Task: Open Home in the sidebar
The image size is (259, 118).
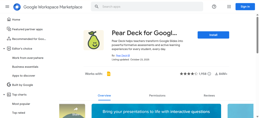Action: (16, 20)
